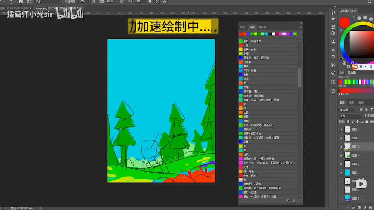Open the Actions play panel icon
The width and height of the screenshot is (374, 210).
(333, 18)
